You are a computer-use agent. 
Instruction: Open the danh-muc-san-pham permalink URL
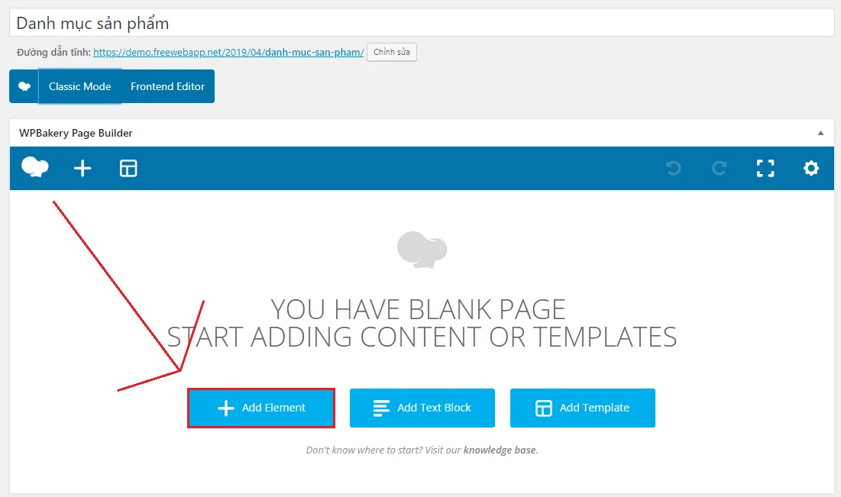pos(228,52)
